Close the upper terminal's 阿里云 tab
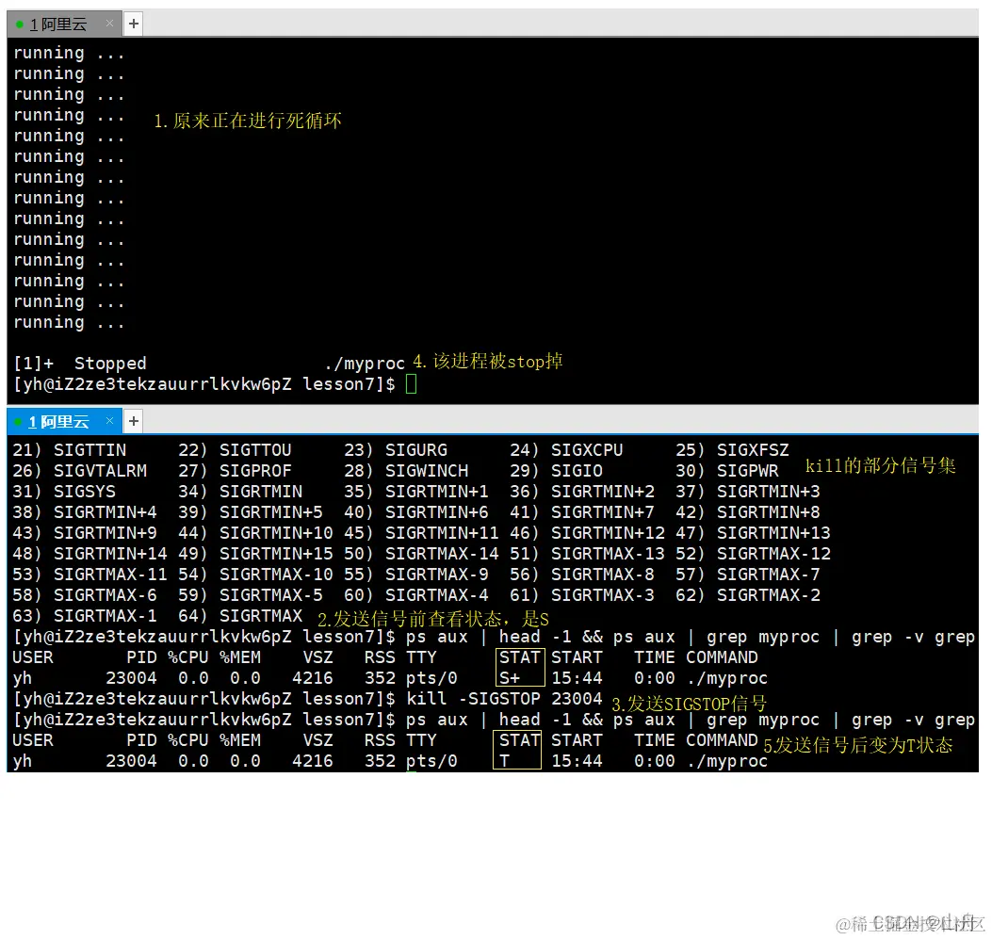Viewport: 992px width, 940px height. pos(109,24)
